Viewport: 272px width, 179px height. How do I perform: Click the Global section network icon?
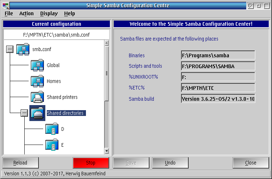(37, 65)
